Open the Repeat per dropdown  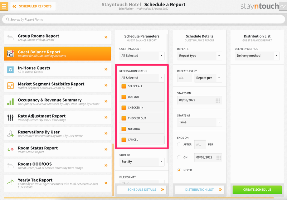tap(208, 78)
